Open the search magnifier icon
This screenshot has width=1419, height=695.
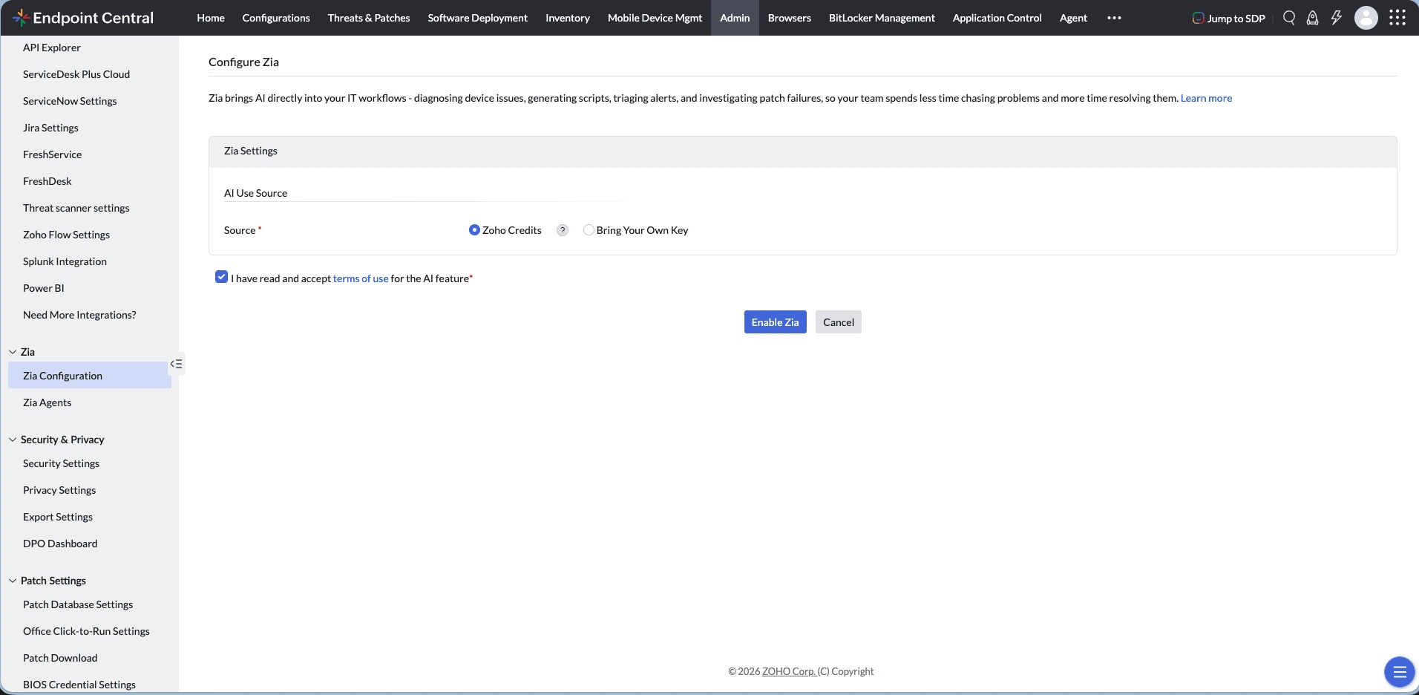(1289, 18)
